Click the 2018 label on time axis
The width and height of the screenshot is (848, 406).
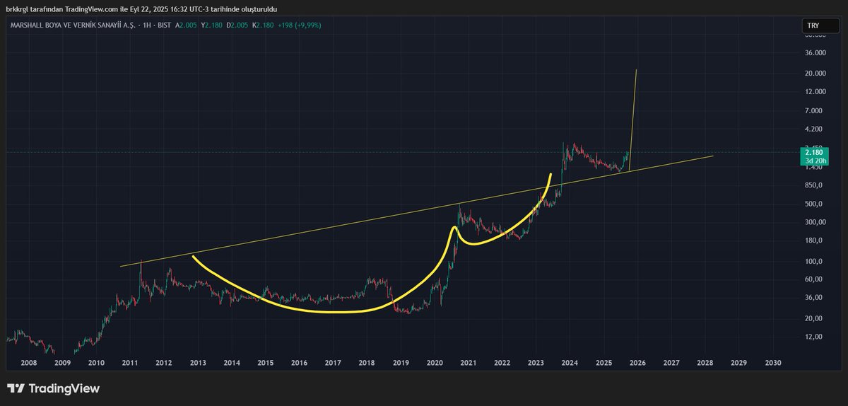[367, 362]
